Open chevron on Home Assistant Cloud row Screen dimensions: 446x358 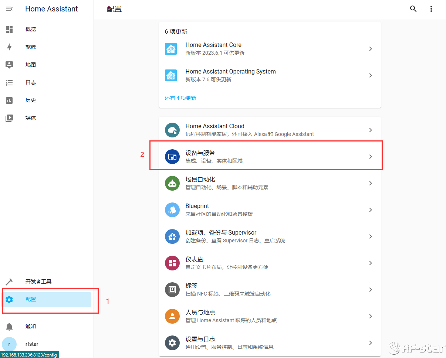tap(371, 130)
